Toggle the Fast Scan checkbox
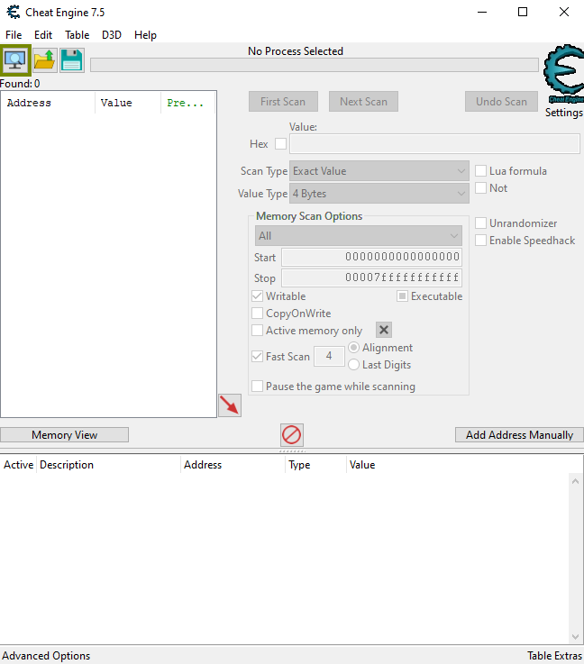Image resolution: width=584 pixels, height=664 pixels. pos(257,357)
